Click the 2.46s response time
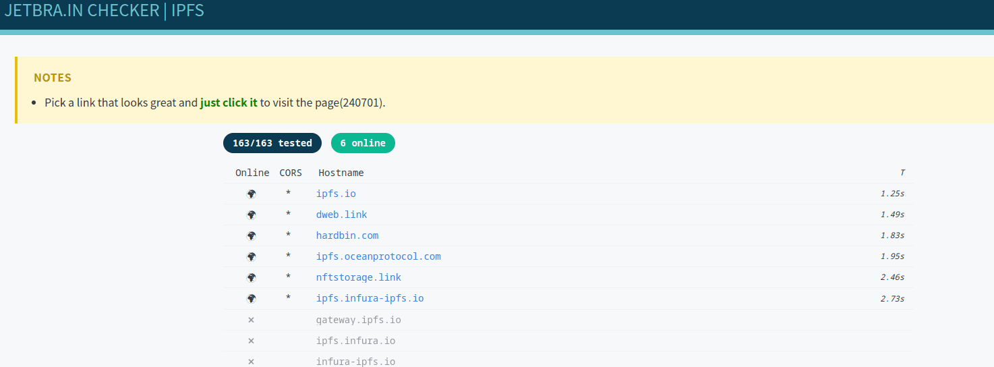 coord(892,277)
